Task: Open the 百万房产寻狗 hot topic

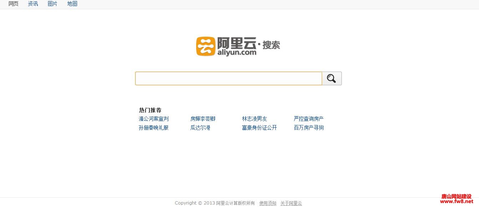Action: pos(309,128)
